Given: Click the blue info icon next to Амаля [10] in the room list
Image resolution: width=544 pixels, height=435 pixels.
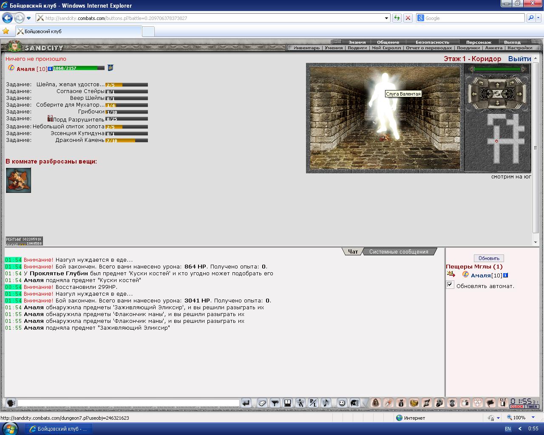Looking at the screenshot, I should point(506,275).
